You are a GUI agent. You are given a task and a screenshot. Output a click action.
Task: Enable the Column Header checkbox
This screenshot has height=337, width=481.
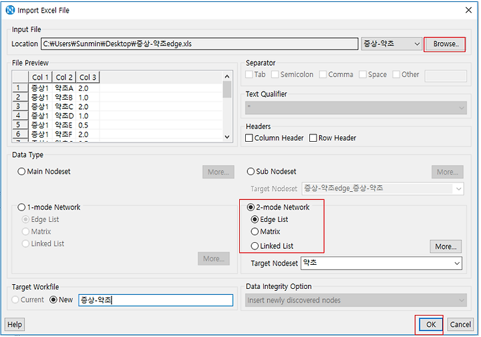coord(249,138)
